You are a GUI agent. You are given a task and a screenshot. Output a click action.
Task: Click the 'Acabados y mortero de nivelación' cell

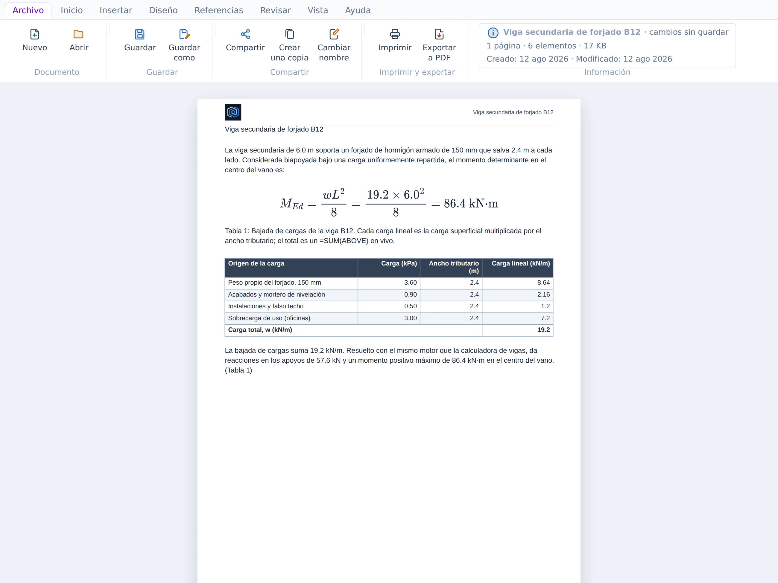(x=291, y=295)
